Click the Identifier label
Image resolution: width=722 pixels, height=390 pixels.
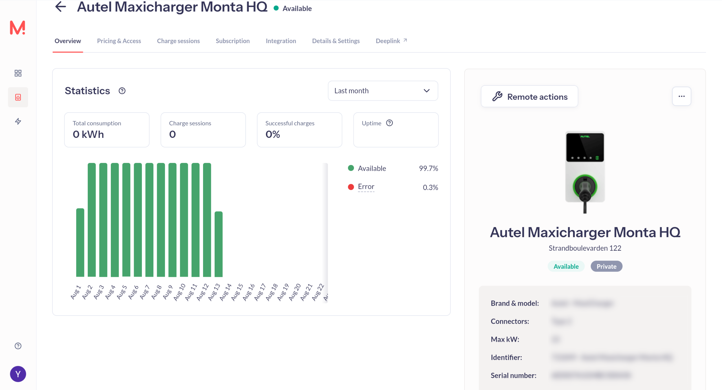coord(506,357)
